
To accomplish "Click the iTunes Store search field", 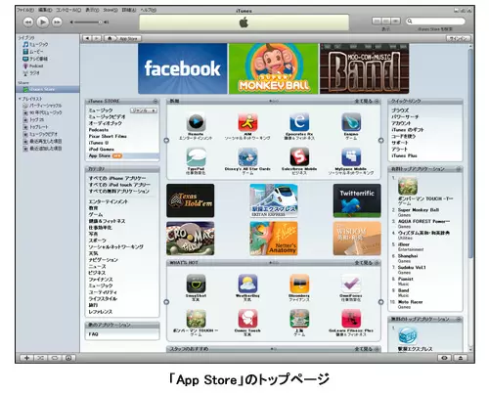I will tap(435, 22).
